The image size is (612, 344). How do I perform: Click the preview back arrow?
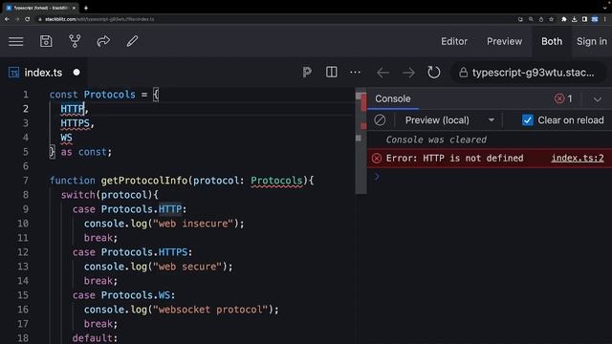coord(382,73)
